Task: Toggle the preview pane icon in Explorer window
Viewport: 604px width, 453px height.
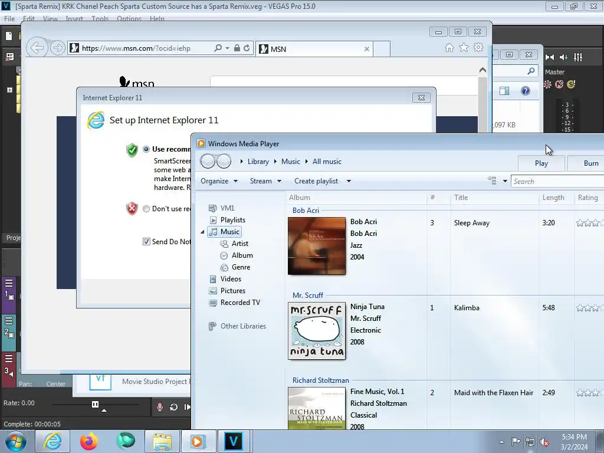Action: pyautogui.click(x=504, y=91)
